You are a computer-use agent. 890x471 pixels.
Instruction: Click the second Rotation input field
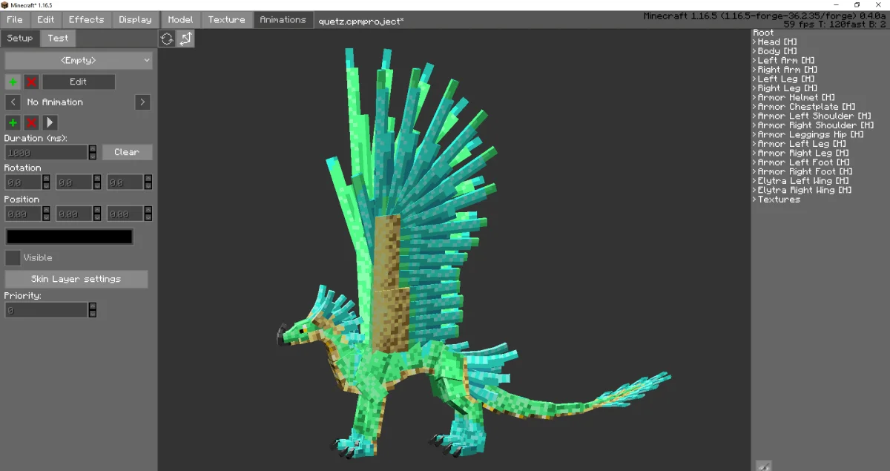(x=74, y=182)
